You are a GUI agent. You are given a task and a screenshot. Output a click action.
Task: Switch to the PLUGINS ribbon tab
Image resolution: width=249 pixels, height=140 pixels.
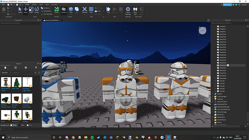pos(54,5)
